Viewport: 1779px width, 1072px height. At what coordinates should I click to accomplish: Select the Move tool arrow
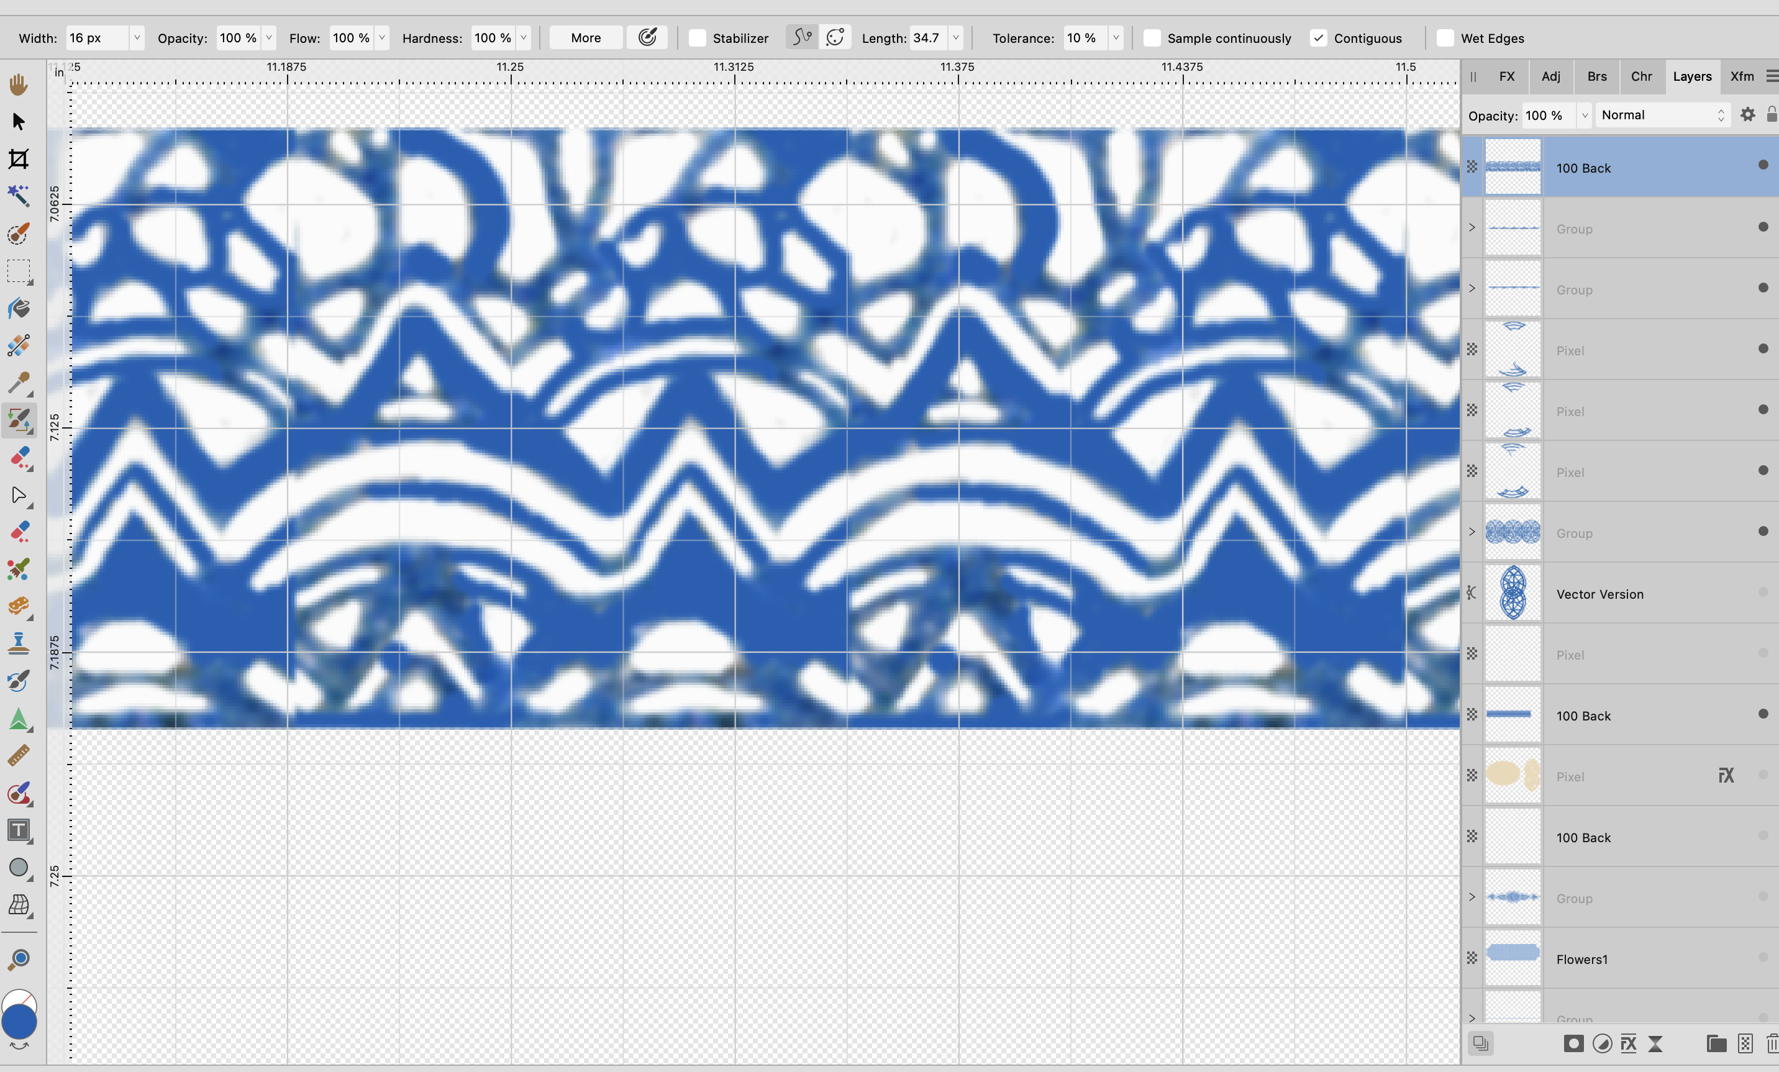(x=19, y=121)
